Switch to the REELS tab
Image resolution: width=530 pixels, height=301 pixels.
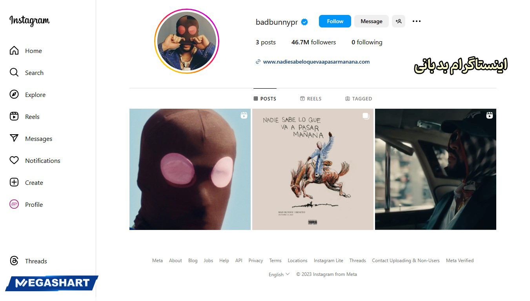311,99
